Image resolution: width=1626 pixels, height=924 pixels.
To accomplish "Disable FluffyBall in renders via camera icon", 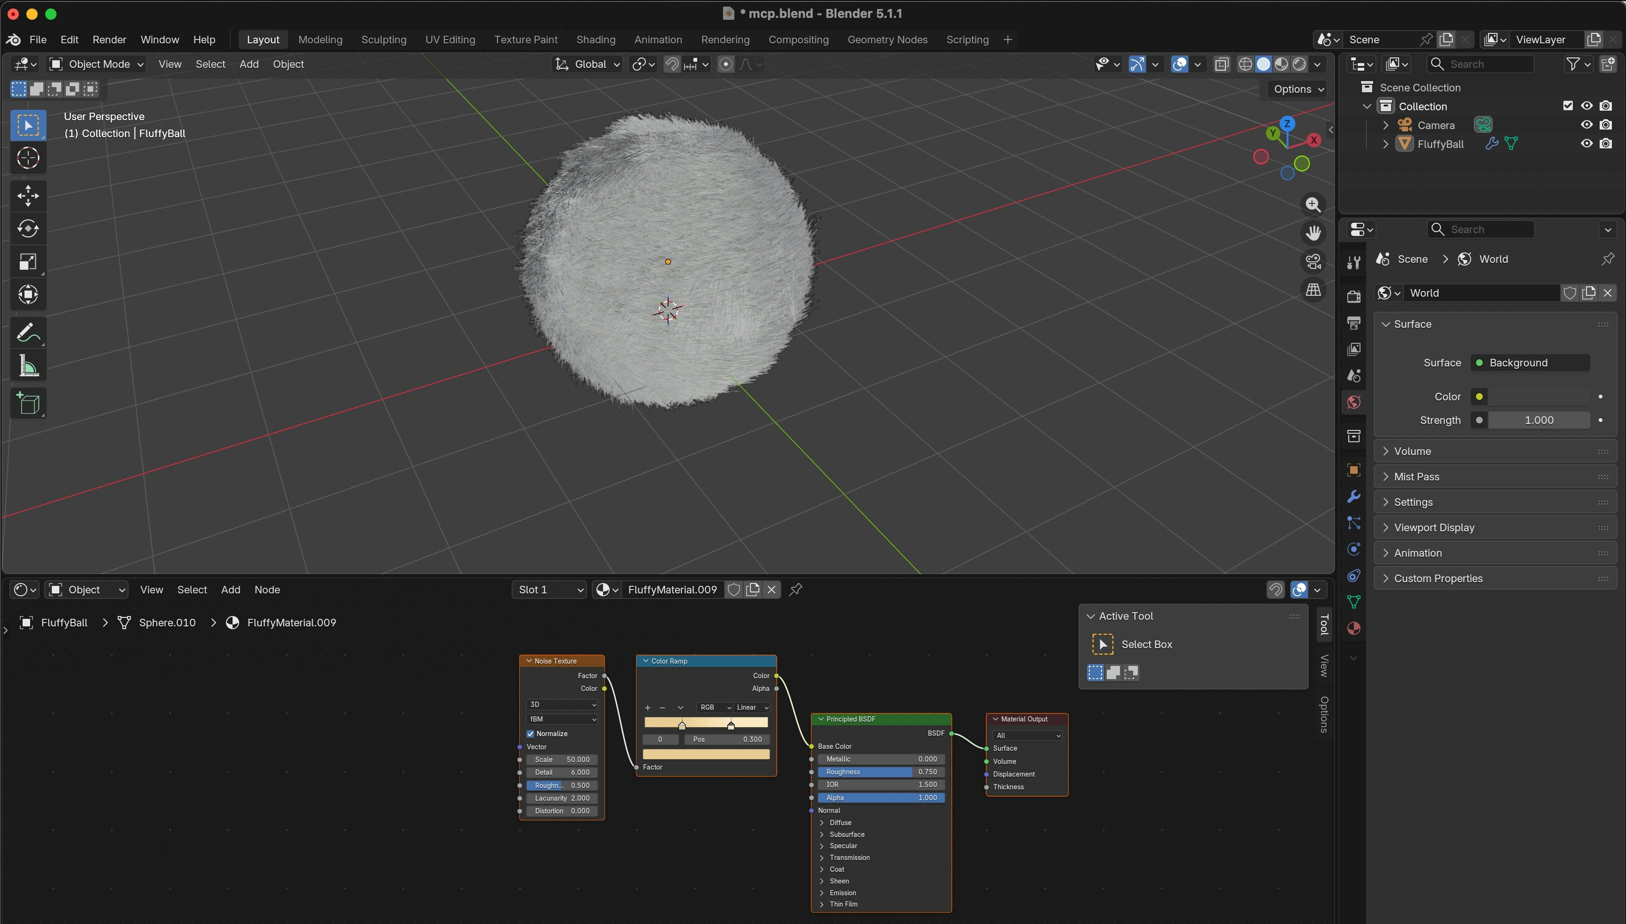I will (1606, 144).
